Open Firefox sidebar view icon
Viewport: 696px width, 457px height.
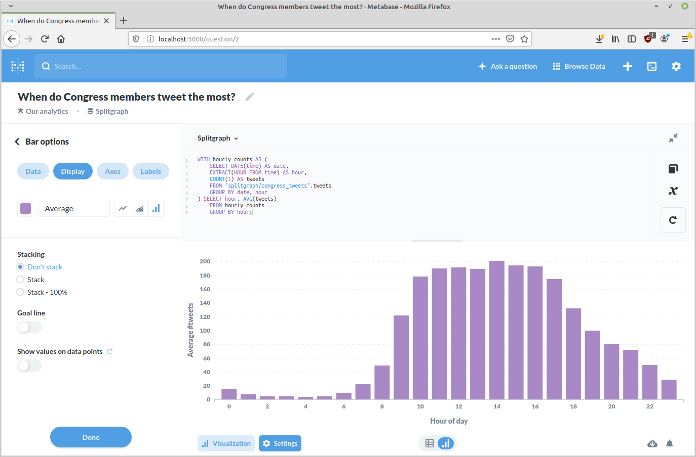[x=632, y=39]
